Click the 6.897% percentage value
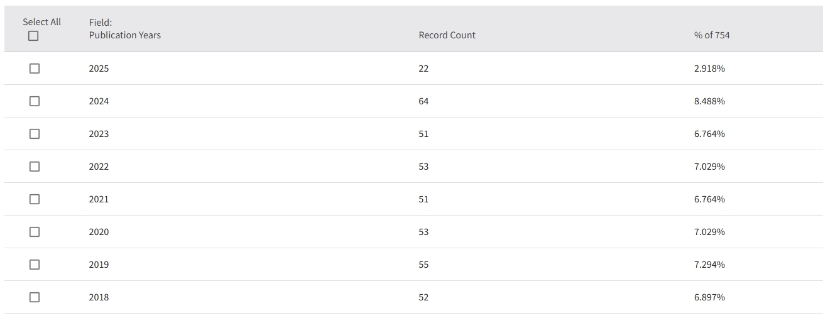Viewport: 823px width, 318px height. (709, 297)
